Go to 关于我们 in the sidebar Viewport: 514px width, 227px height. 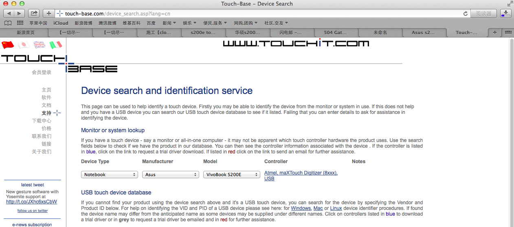[x=42, y=152]
